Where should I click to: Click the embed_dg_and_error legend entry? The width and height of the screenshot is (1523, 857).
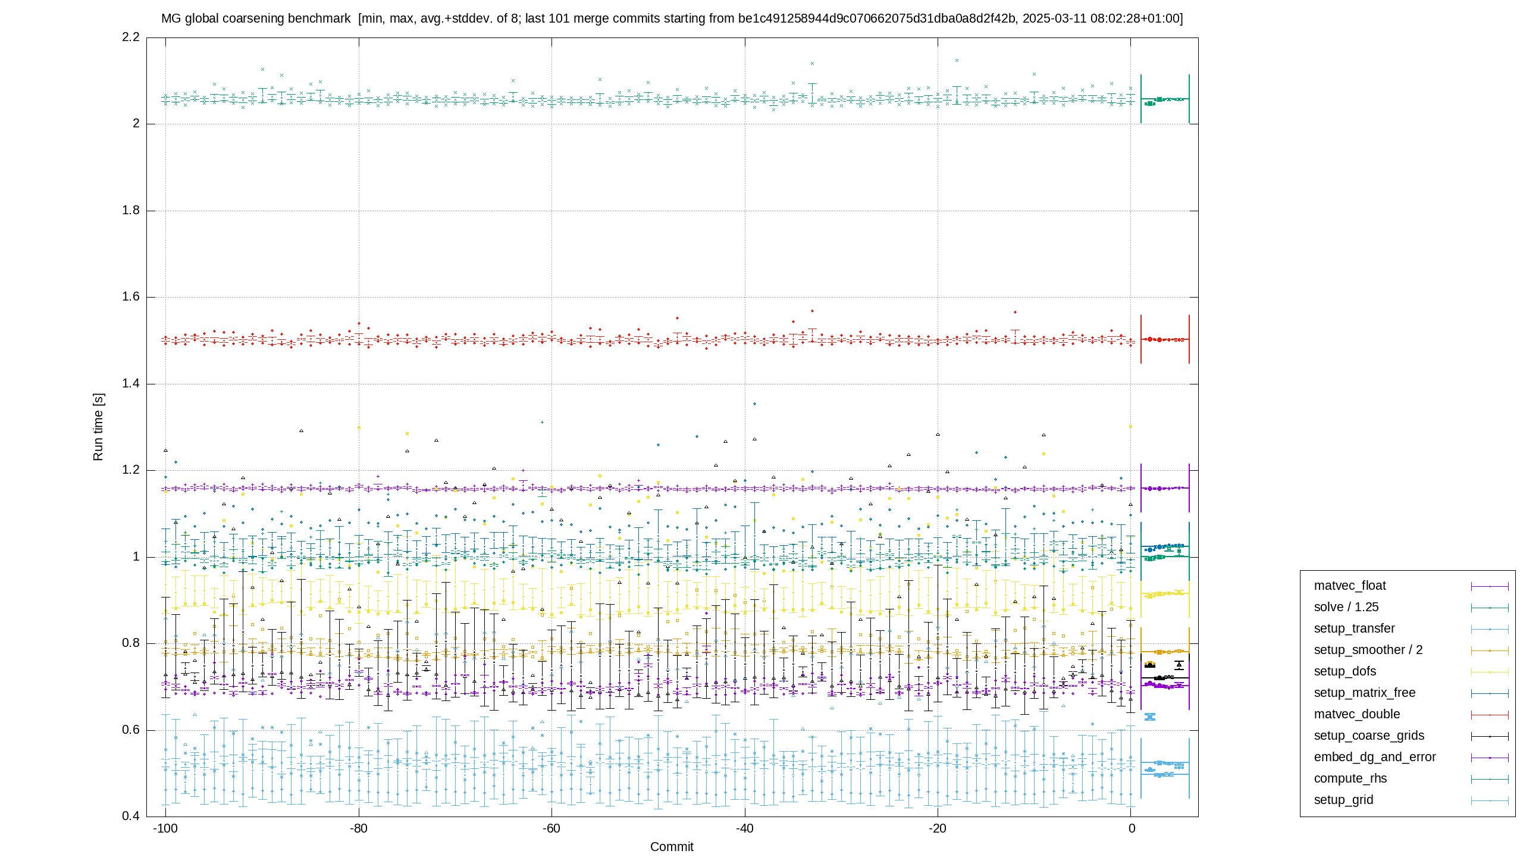(x=1375, y=757)
